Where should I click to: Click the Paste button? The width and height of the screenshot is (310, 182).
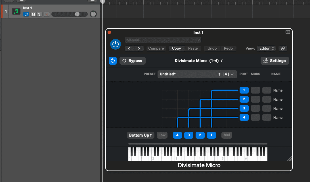[x=193, y=48]
